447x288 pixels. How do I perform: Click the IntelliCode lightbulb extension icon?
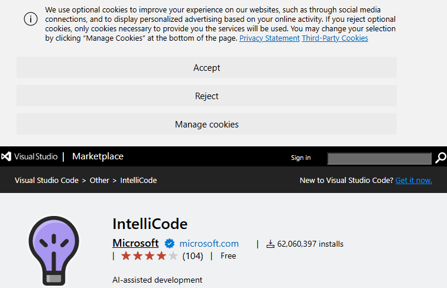(54, 250)
